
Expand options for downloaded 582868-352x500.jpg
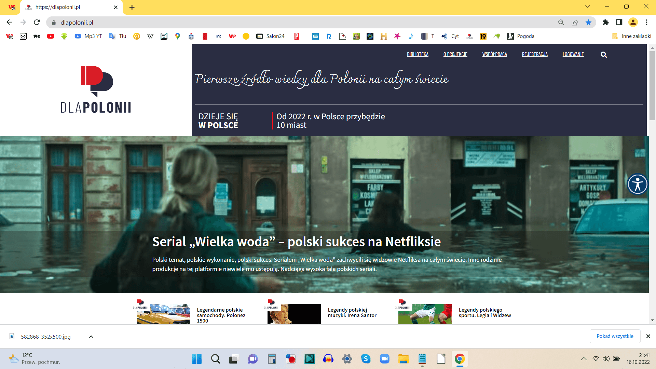point(91,337)
